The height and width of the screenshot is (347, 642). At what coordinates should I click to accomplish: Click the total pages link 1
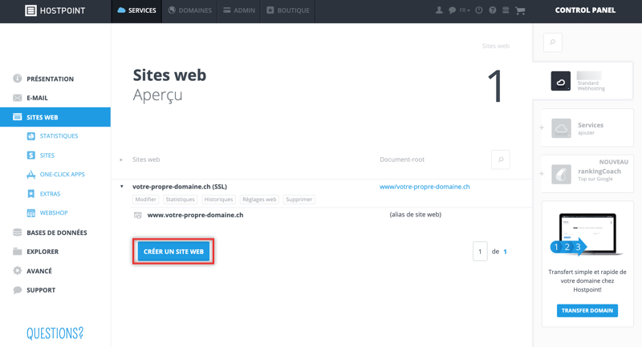point(506,252)
